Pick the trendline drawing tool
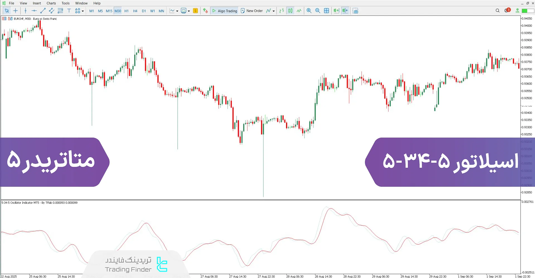The height and width of the screenshot is (278, 535). tap(43, 11)
